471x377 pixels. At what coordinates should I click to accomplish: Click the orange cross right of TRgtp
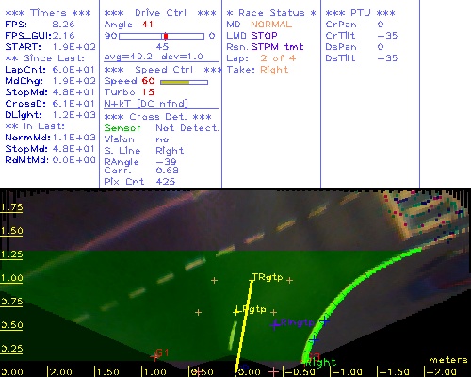click(289, 280)
